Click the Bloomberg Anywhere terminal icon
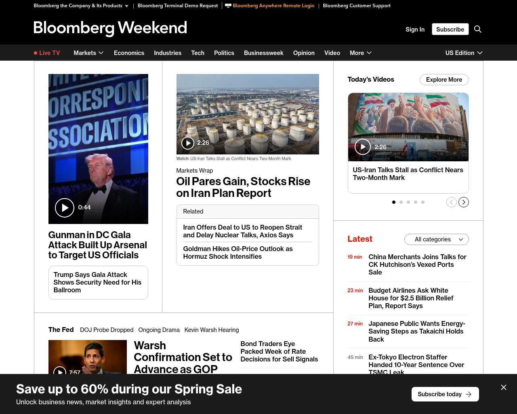The width and height of the screenshot is (517, 414). pos(228,6)
